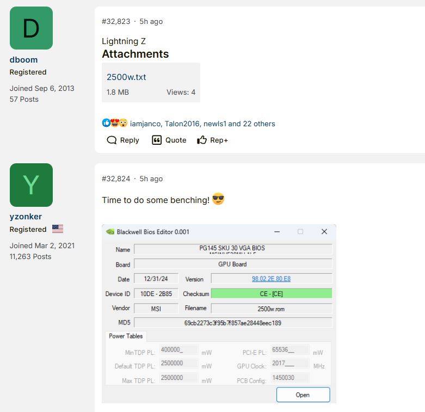Click yzonker's green Y avatar
Viewport: 425px width, 412px height.
click(x=31, y=185)
